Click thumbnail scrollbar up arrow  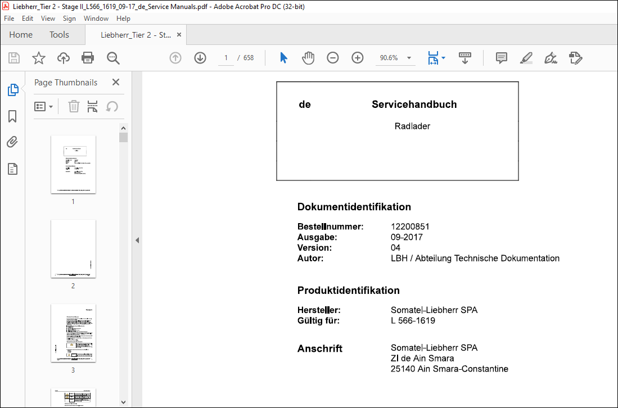(x=123, y=128)
